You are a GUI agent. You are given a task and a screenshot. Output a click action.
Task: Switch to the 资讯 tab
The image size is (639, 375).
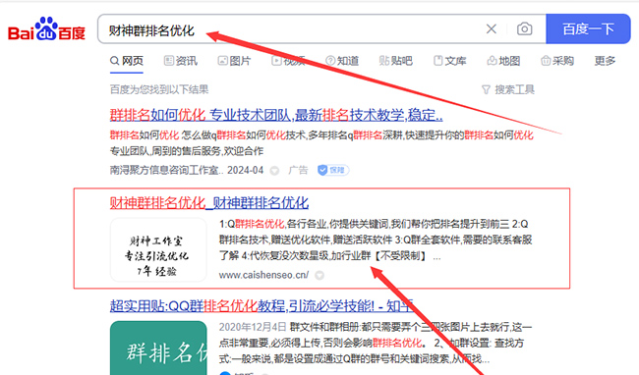coord(181,61)
